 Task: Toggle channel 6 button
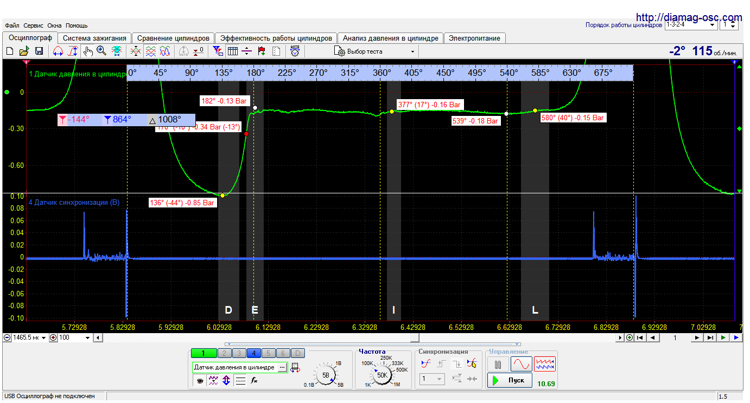pyautogui.click(x=283, y=353)
